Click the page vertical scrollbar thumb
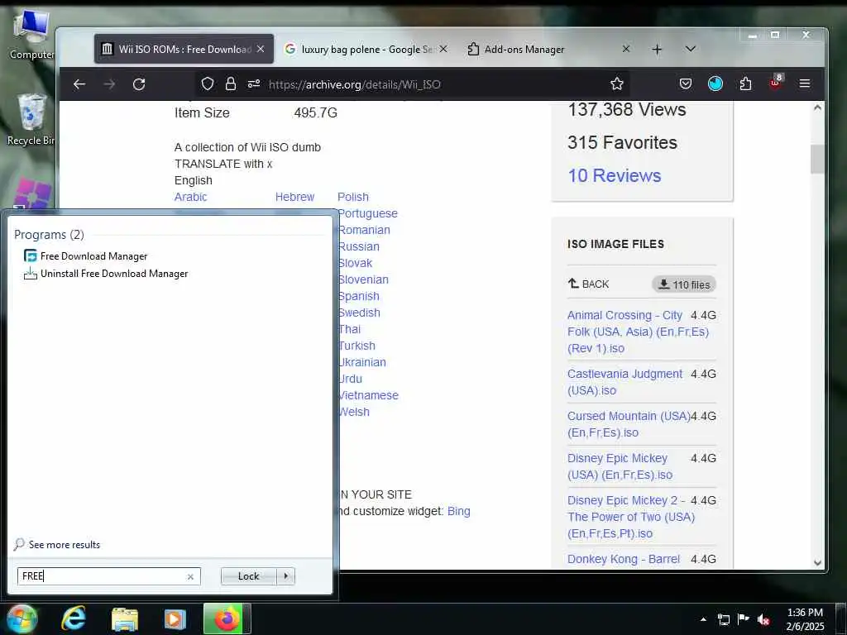 (817, 160)
